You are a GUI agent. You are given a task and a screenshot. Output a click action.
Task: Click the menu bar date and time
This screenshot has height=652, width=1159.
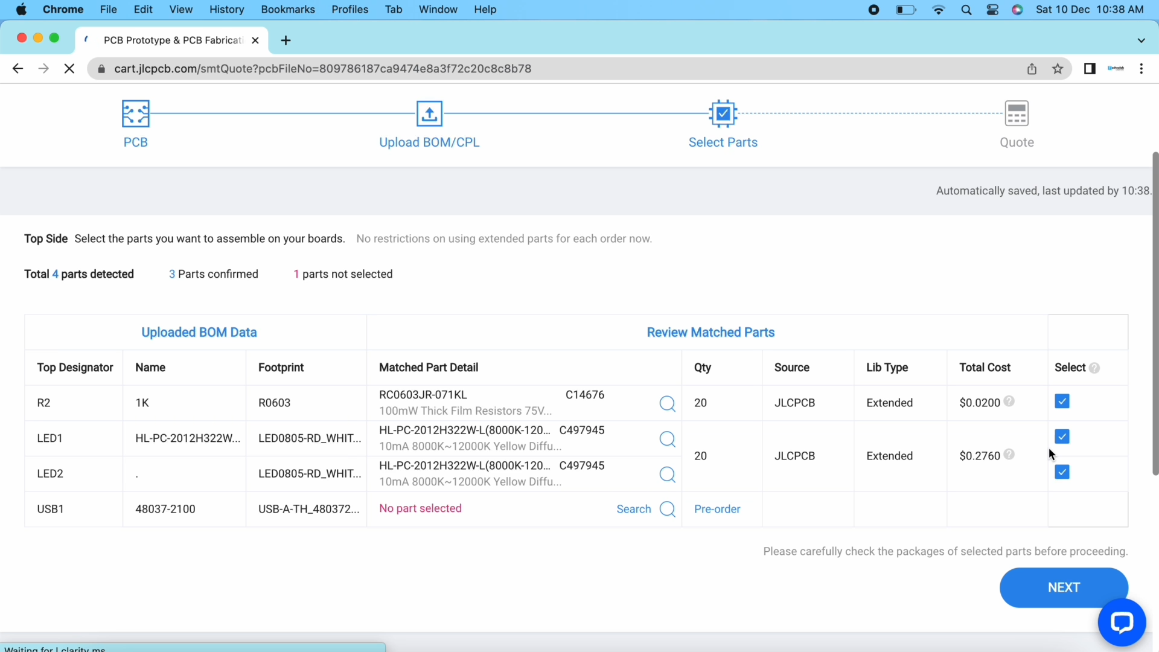[x=1090, y=10]
